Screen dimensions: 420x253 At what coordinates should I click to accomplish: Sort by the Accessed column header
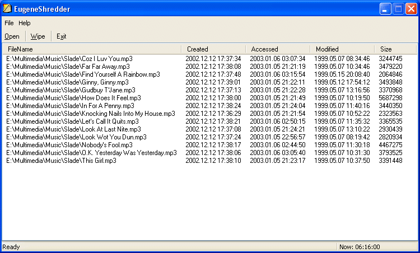point(278,49)
